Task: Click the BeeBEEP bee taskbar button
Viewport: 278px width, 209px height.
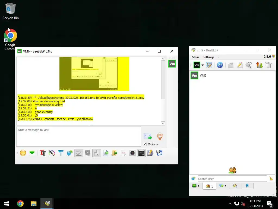Action: (x=47, y=204)
